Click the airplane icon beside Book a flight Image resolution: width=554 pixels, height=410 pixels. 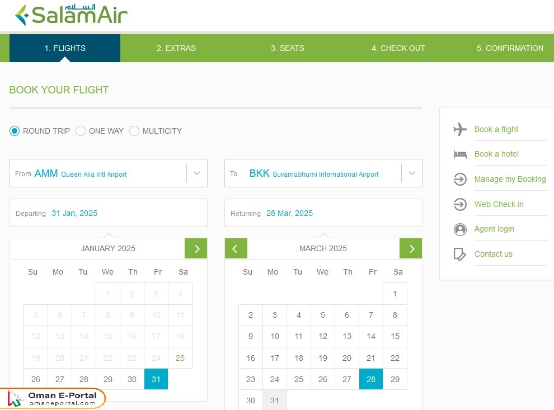(459, 129)
